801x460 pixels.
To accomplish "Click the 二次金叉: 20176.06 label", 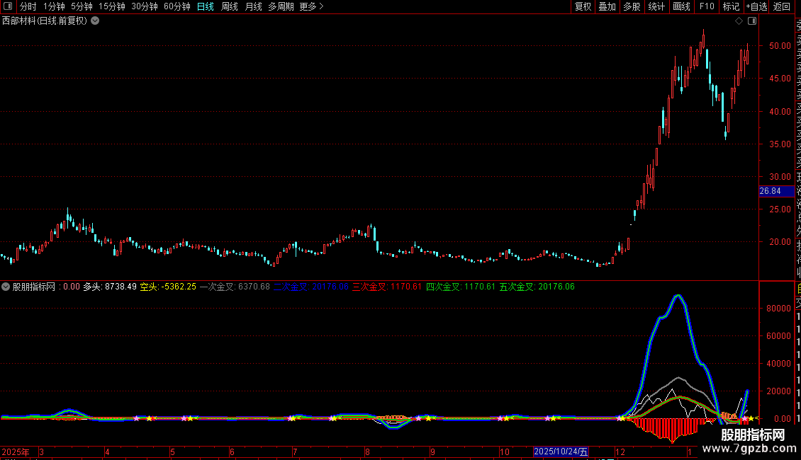I will point(311,287).
